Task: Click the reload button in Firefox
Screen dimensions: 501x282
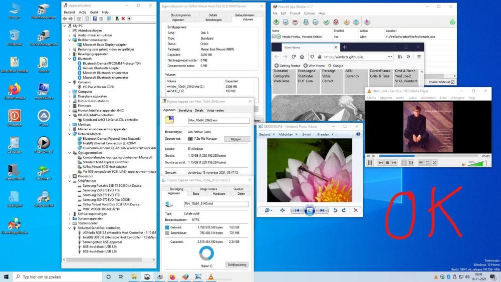Action: click(x=293, y=57)
